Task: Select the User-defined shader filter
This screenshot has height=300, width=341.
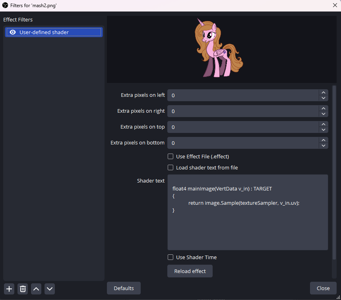Action: click(x=54, y=33)
